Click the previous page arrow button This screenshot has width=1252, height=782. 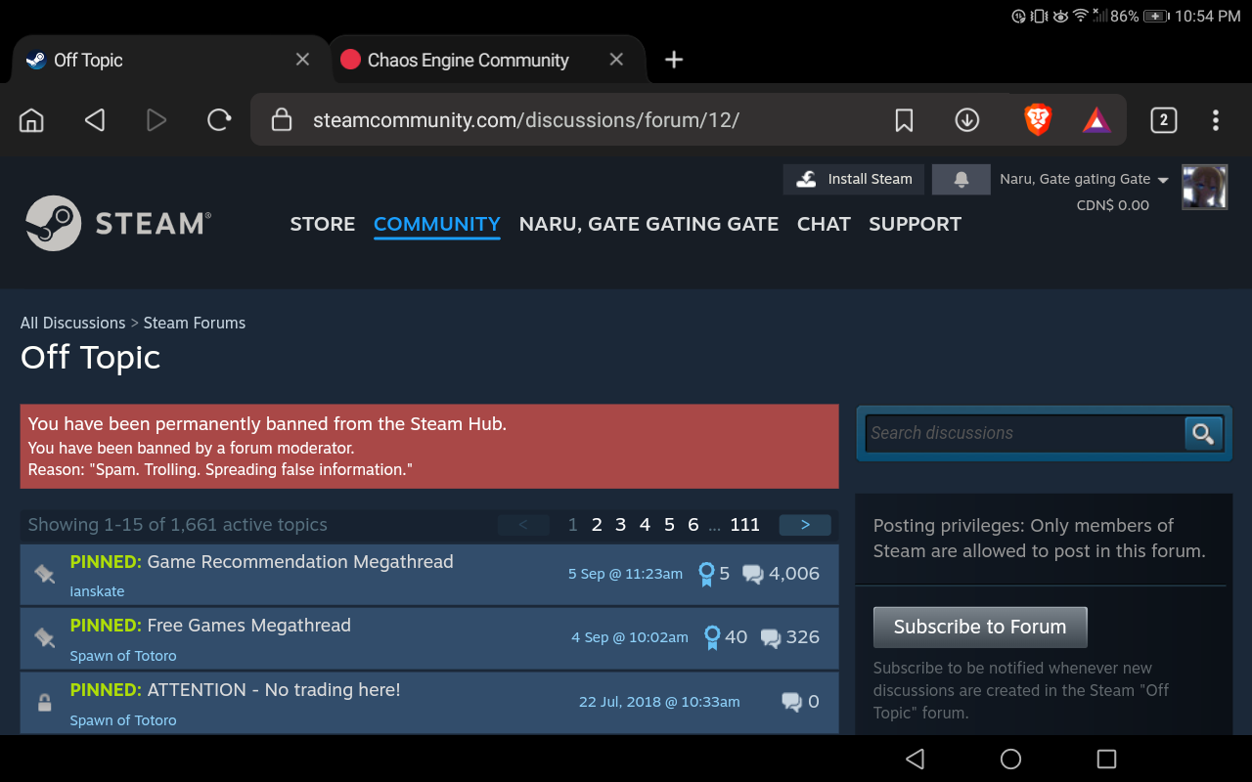pyautogui.click(x=523, y=525)
